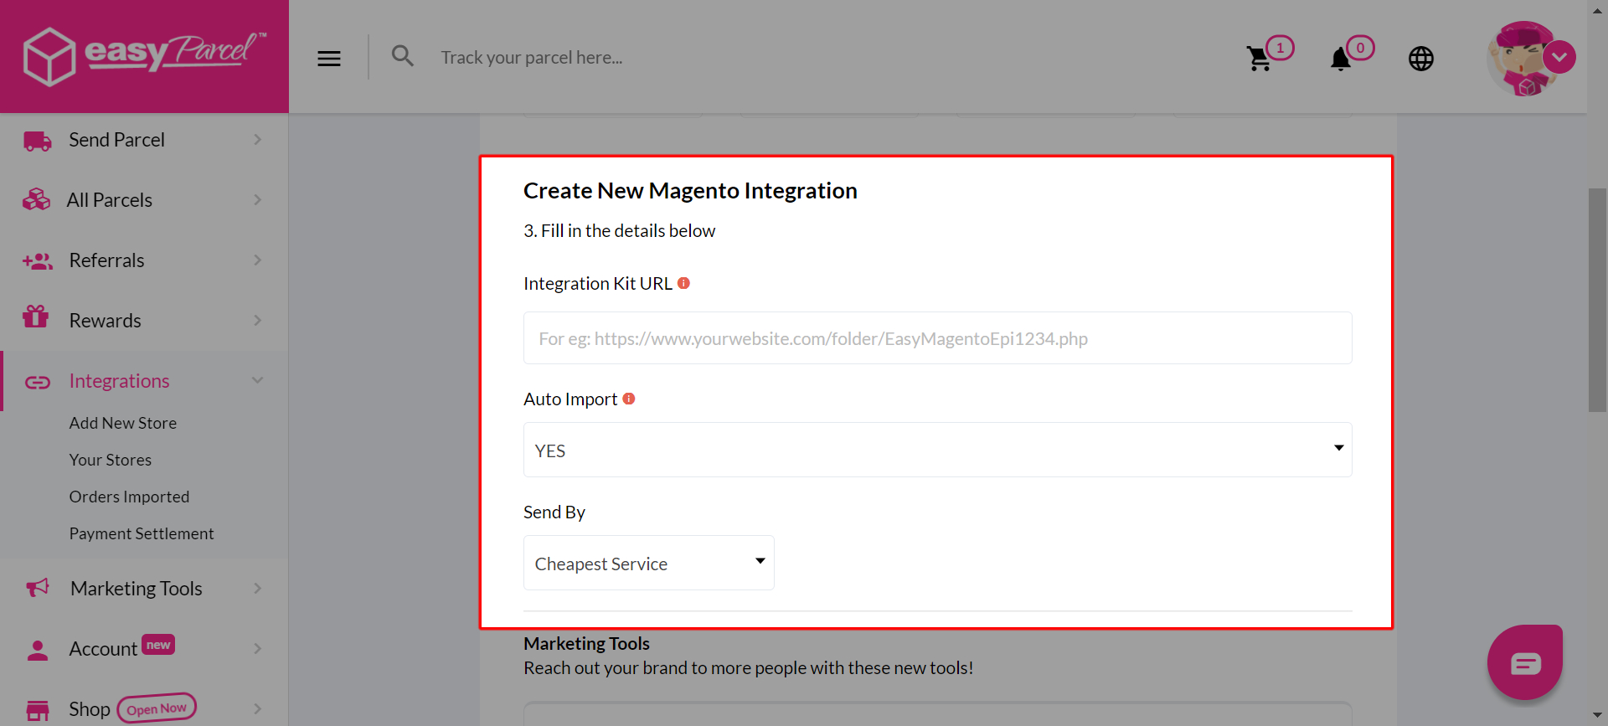Expand the Marketing Tools chevron
This screenshot has height=726, width=1608.
258,589
